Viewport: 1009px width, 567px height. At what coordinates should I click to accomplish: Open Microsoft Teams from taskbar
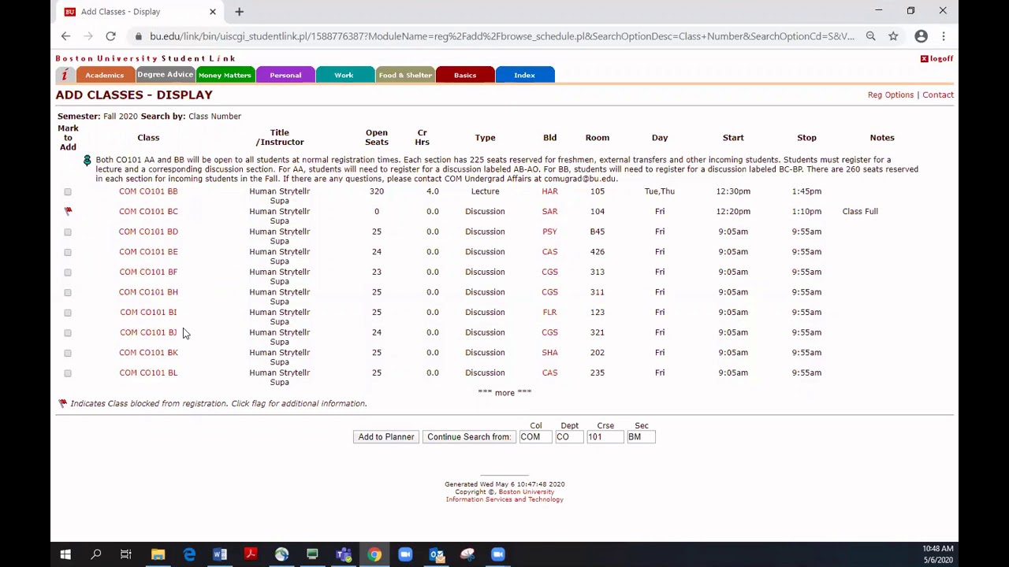click(344, 554)
